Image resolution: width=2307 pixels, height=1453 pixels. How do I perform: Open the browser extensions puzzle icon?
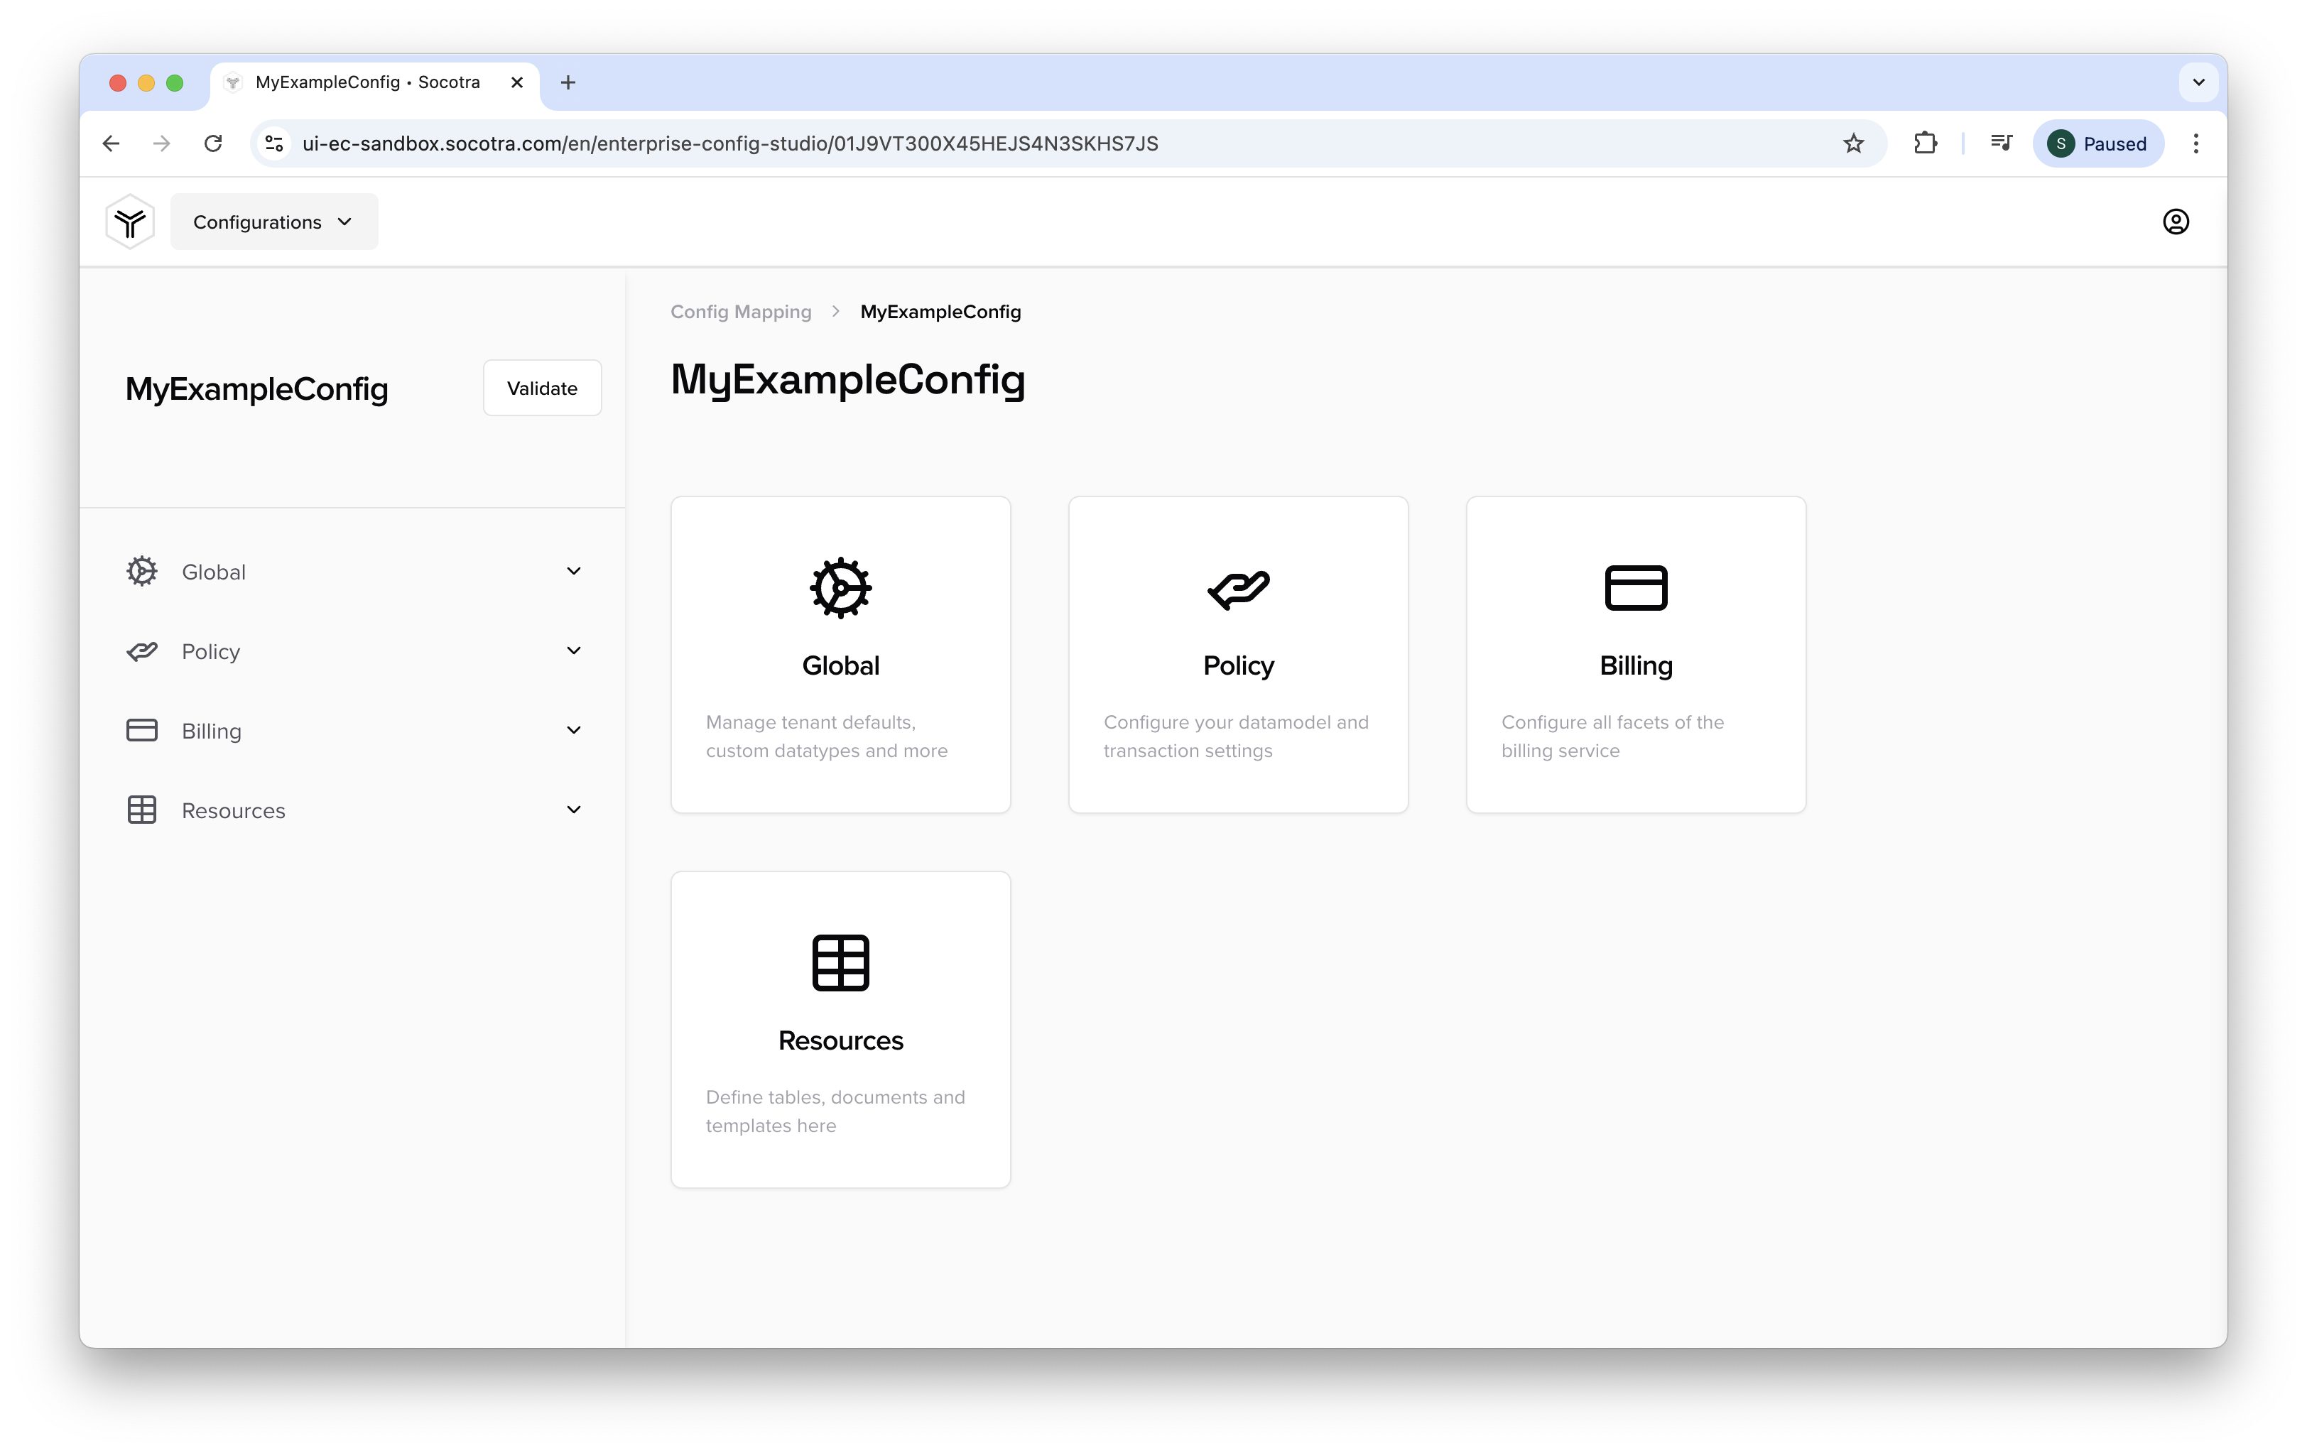pos(1925,143)
